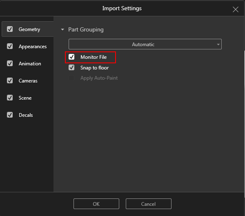Click the Cancel button
Image resolution: width=245 pixels, height=216 pixels.
tap(149, 204)
